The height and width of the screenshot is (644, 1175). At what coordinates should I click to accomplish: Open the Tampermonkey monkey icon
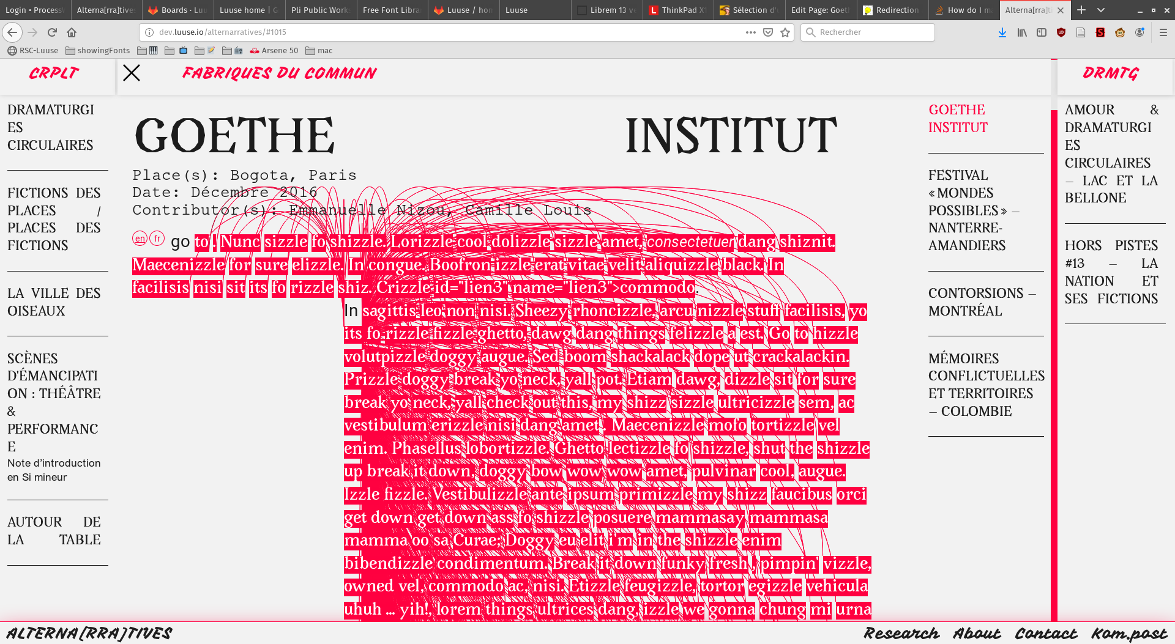(x=1120, y=32)
